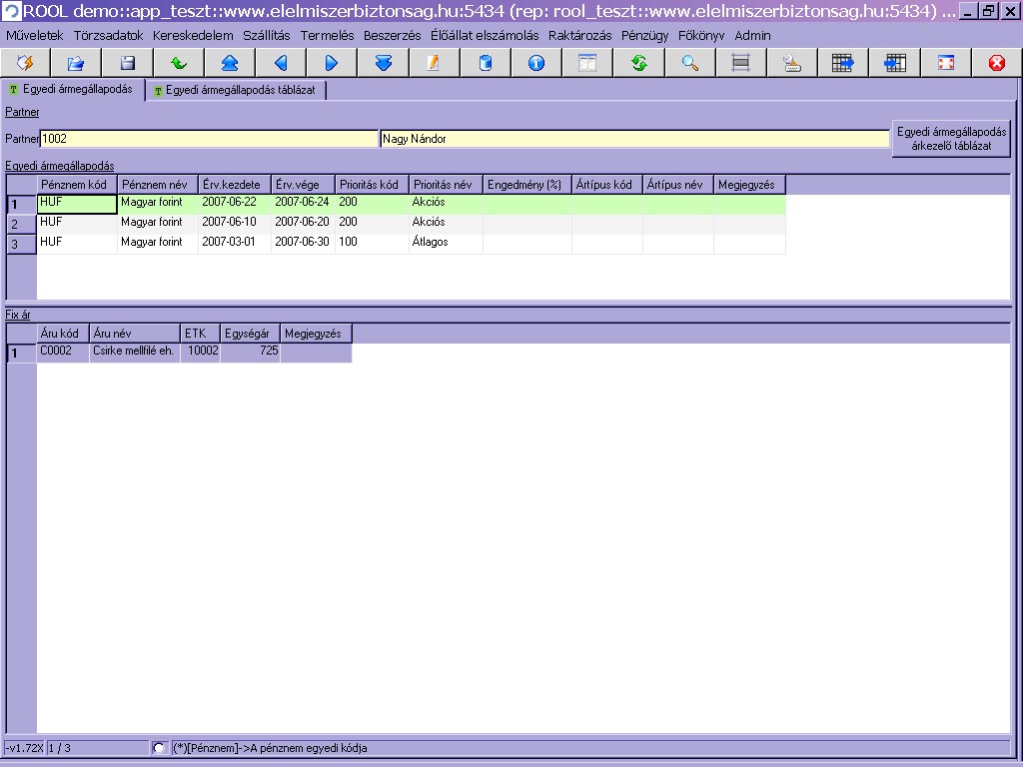
Task: Click the red close X toolbar icon
Action: pyautogui.click(x=996, y=63)
